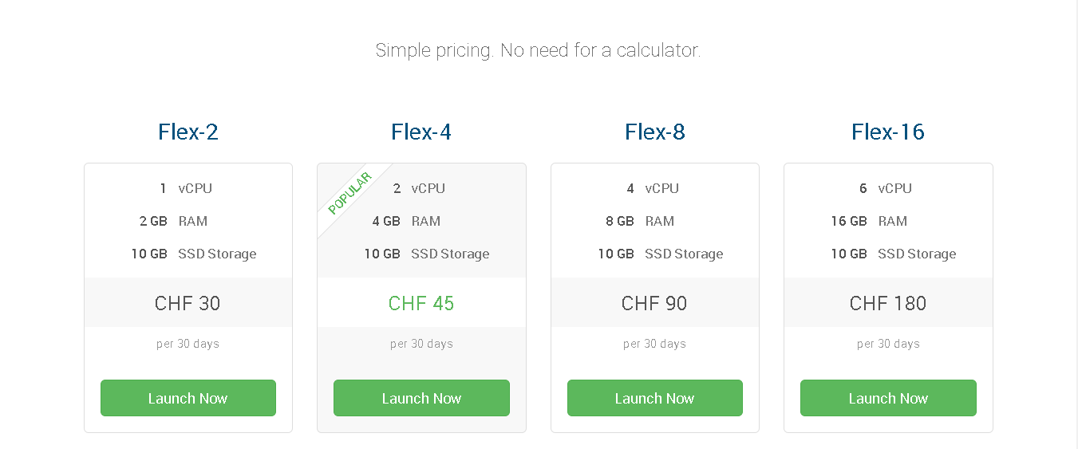Click the 6 vCPU row

pos(888,188)
